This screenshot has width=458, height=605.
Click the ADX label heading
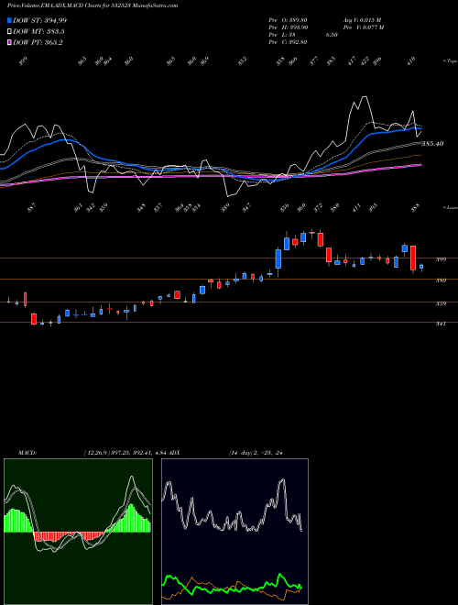174,453
